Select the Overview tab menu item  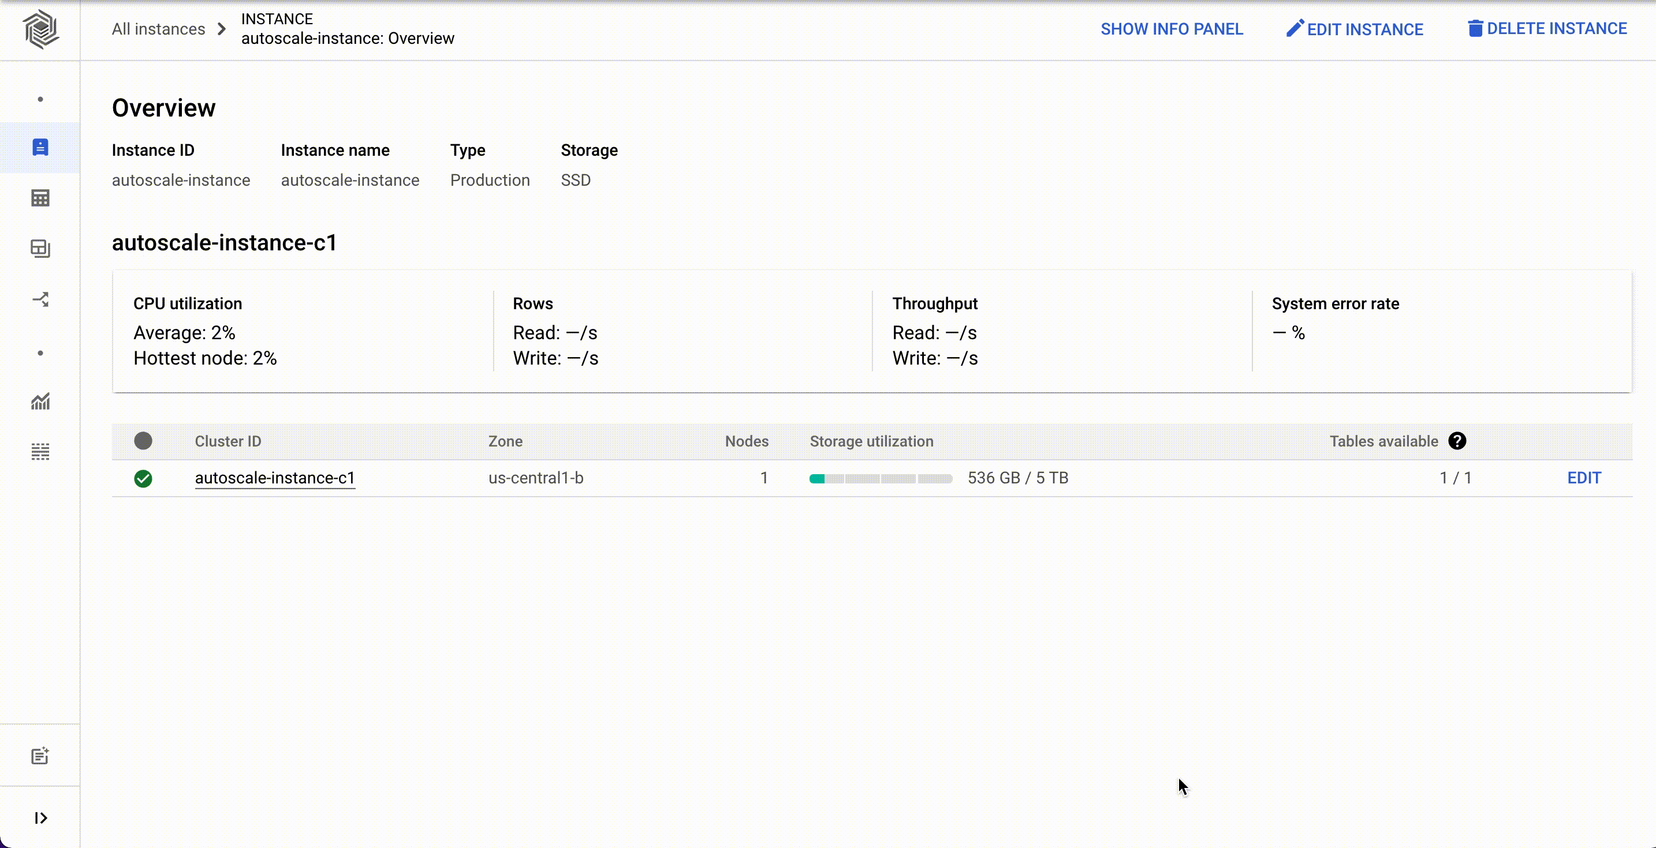(40, 147)
